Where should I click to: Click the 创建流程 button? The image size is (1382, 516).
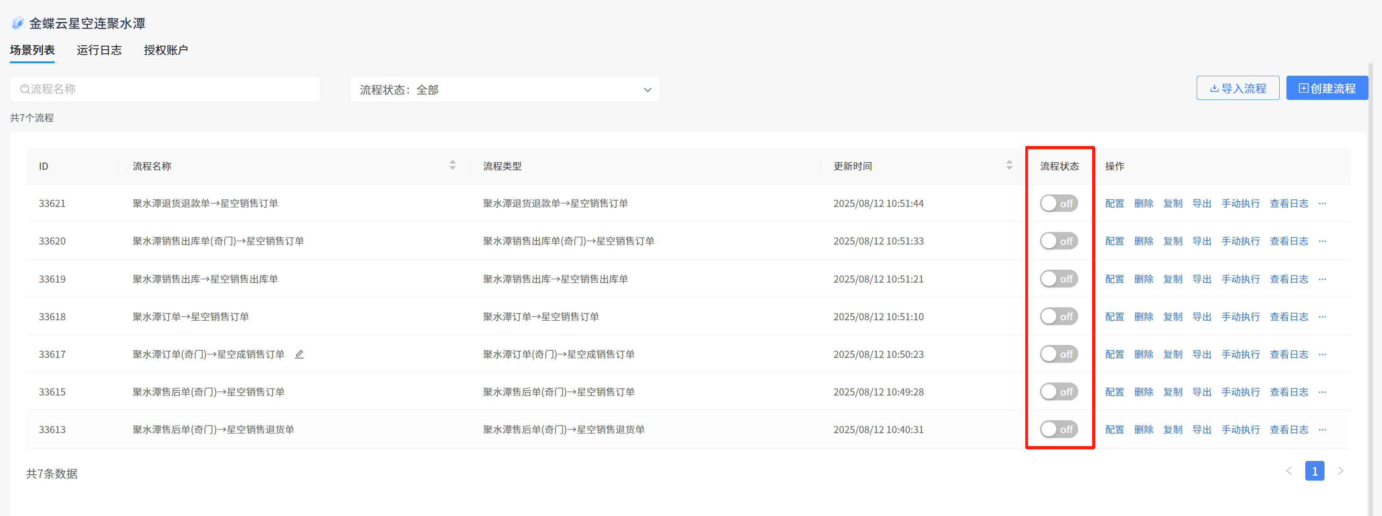tap(1327, 88)
